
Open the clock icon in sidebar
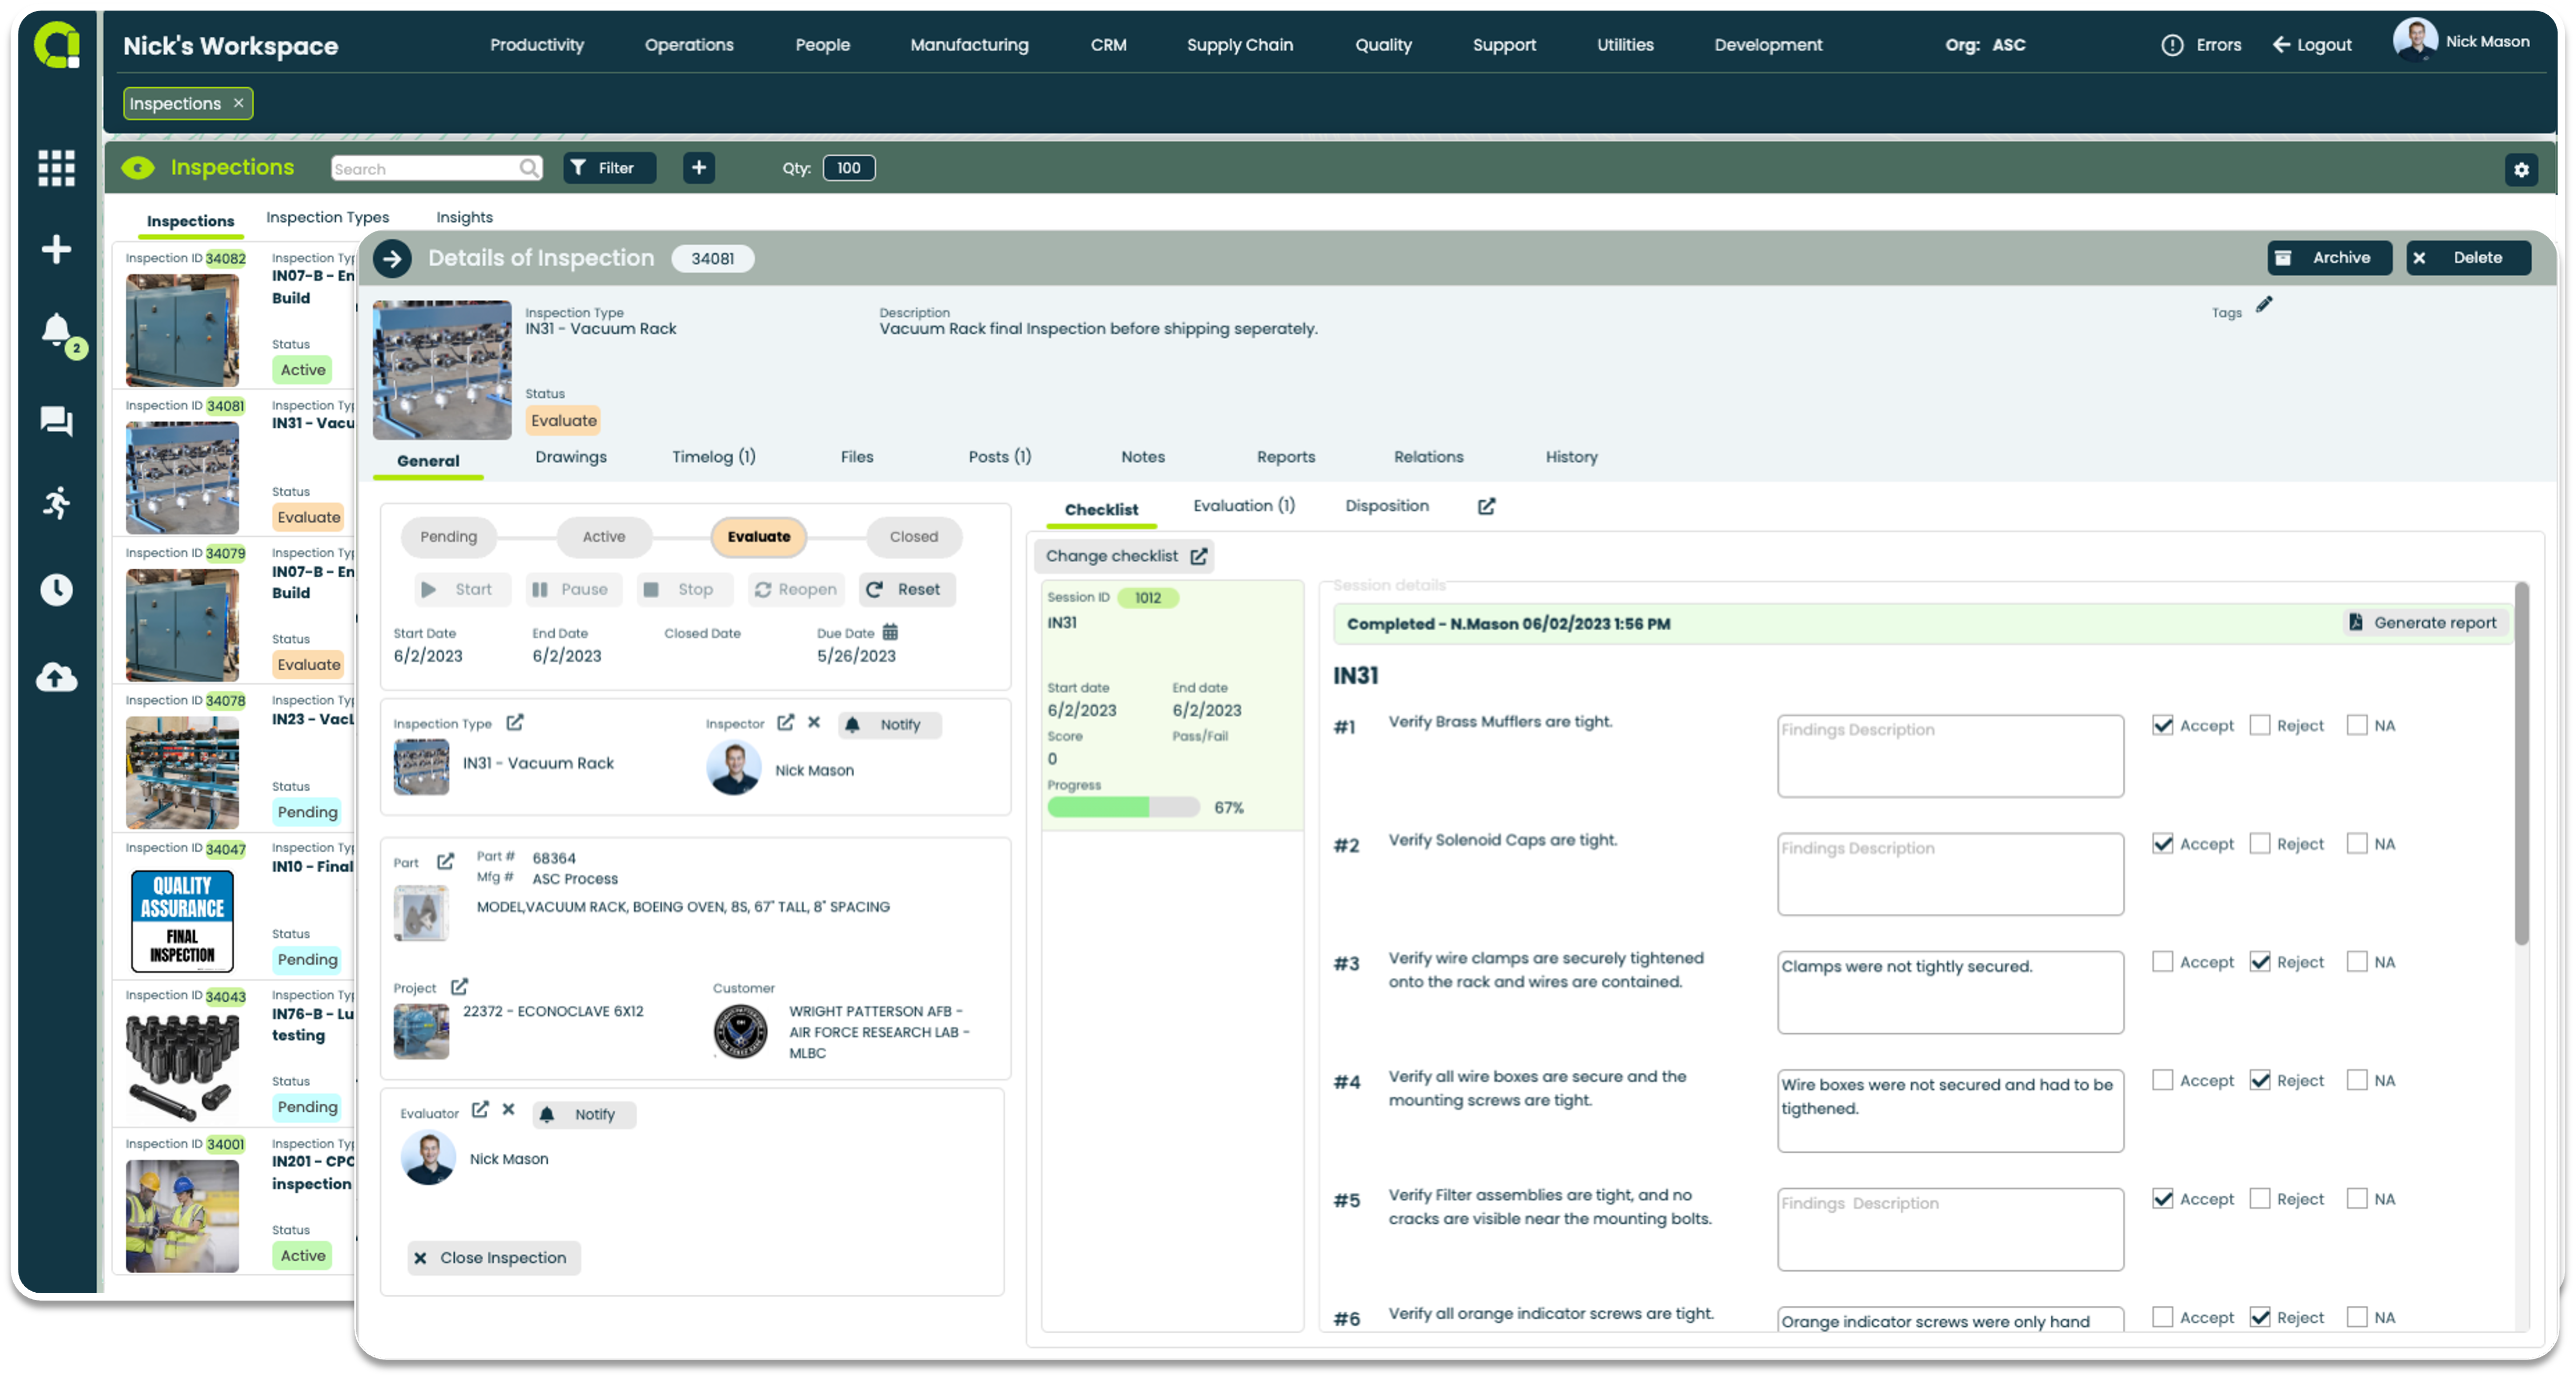[x=56, y=590]
